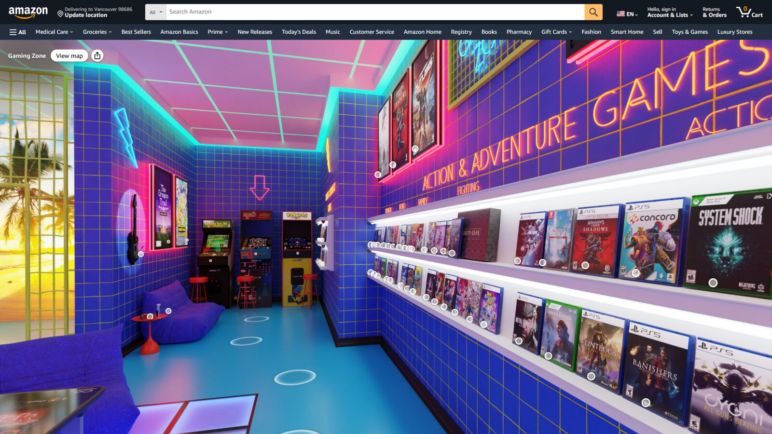
Task: Open the EN language dropdown
Action: pos(627,14)
